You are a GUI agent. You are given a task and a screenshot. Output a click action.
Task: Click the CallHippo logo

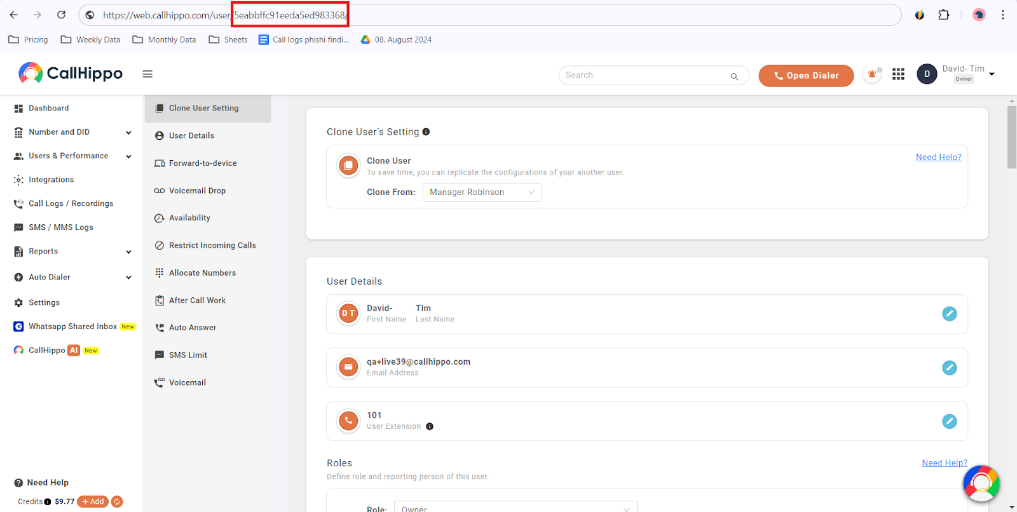71,74
